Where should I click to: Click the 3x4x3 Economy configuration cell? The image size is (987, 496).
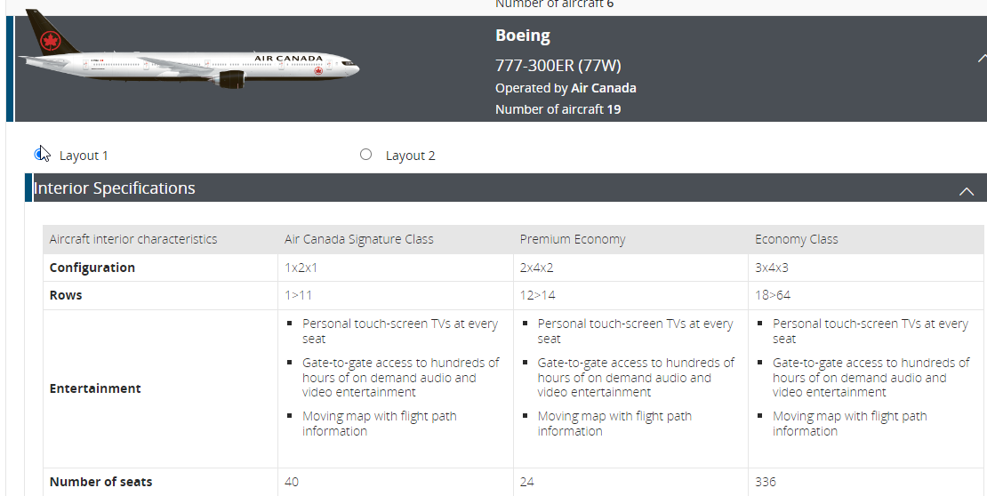click(772, 268)
